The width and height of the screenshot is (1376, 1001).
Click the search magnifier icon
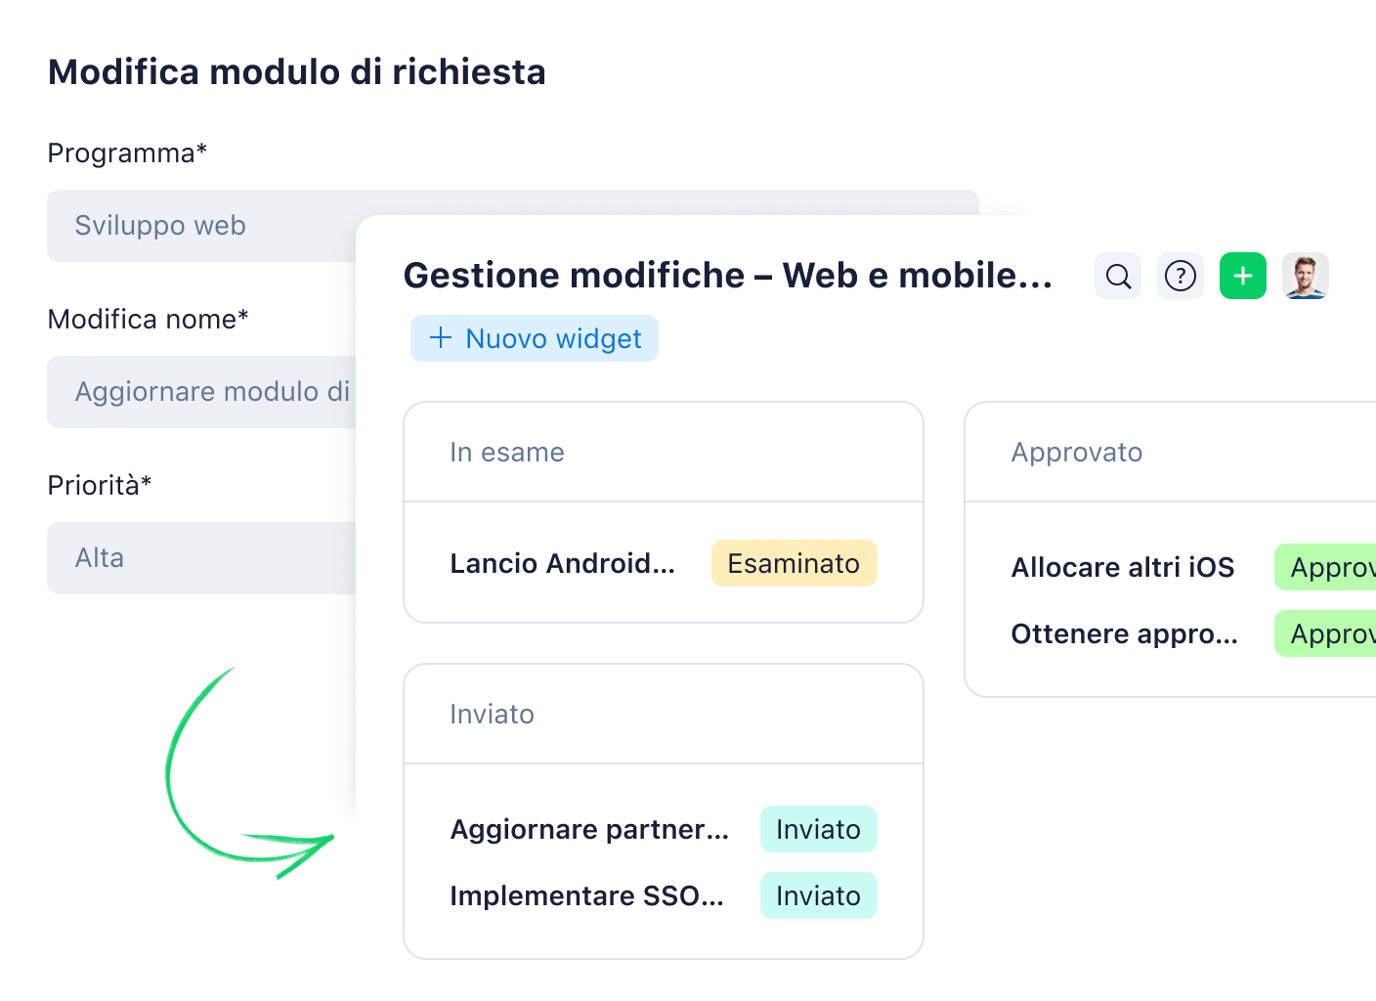(x=1118, y=277)
